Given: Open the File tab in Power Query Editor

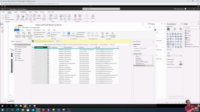Looking at the screenshot, I should [17, 30].
